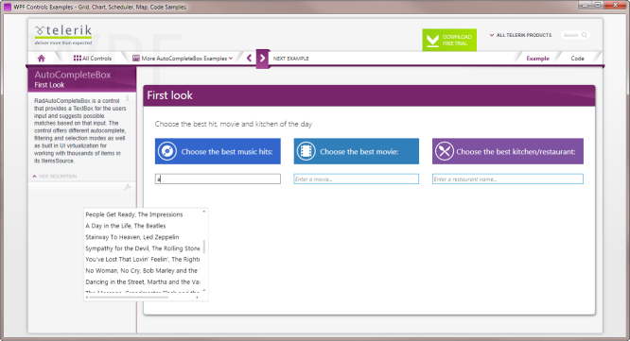Expand All Telerik Products menu
Image resolution: width=630 pixels, height=341 pixels.
(520, 35)
